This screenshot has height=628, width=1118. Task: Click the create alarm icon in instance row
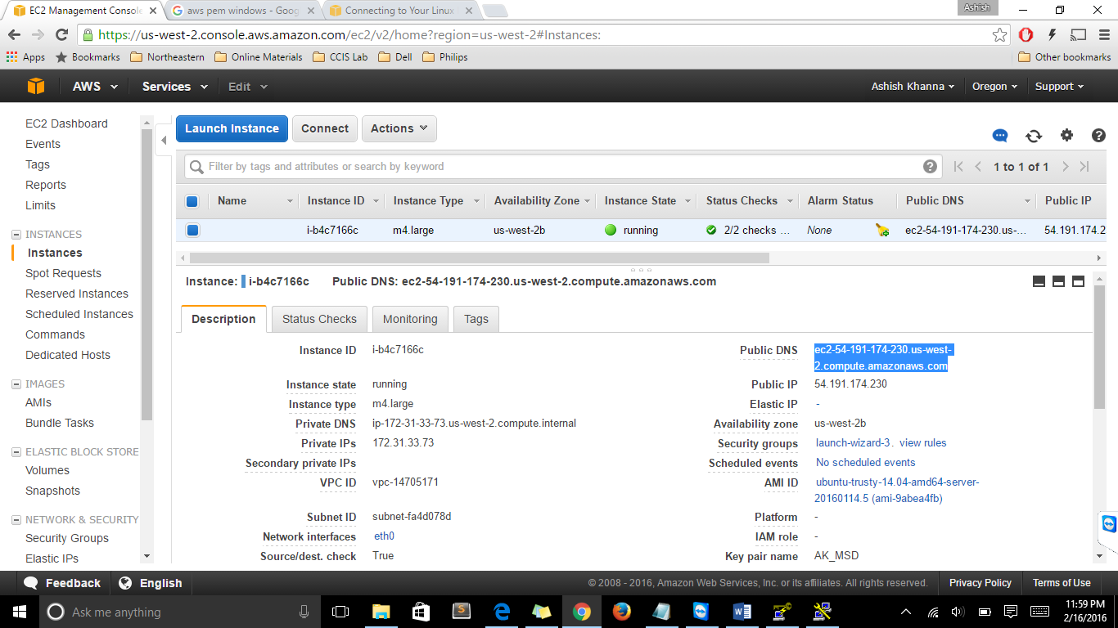pyautogui.click(x=881, y=231)
